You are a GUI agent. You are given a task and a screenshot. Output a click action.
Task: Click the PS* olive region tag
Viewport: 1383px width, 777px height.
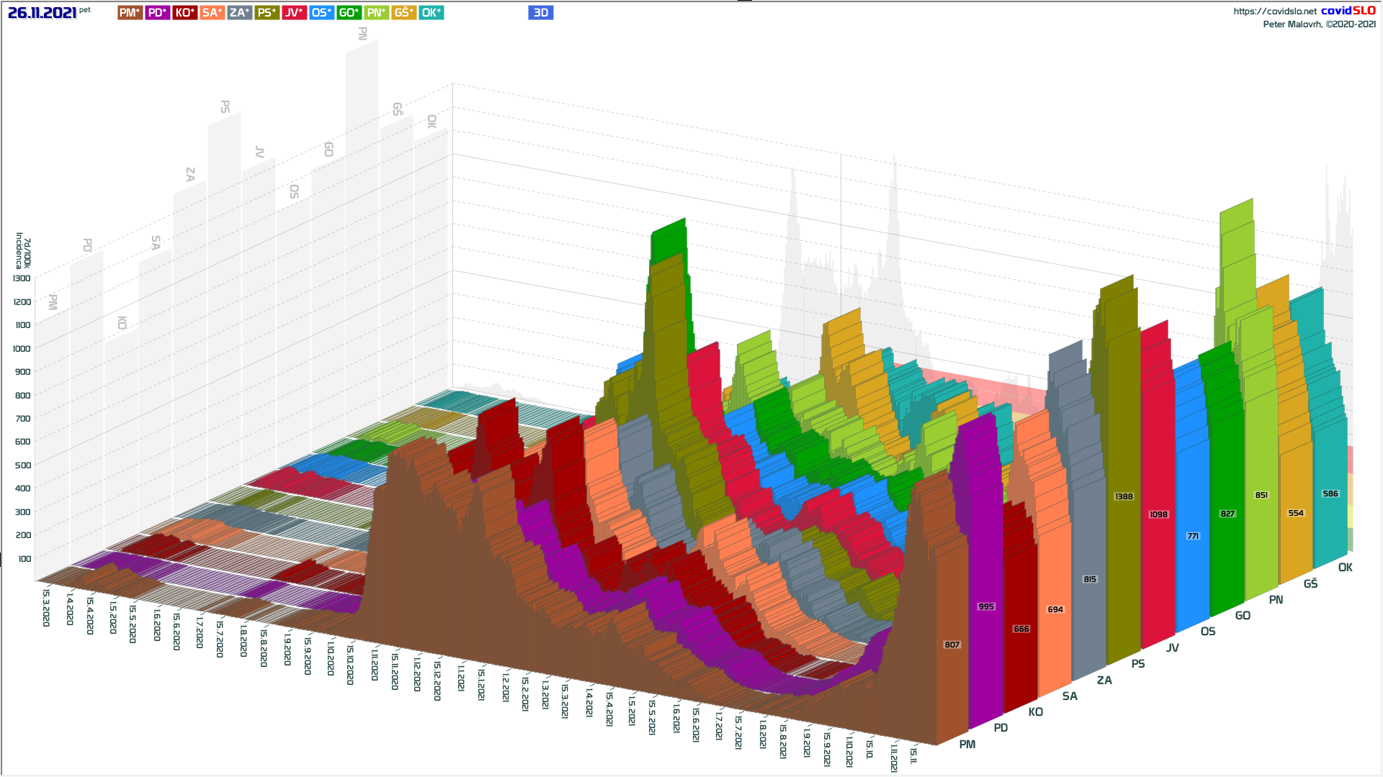[267, 12]
